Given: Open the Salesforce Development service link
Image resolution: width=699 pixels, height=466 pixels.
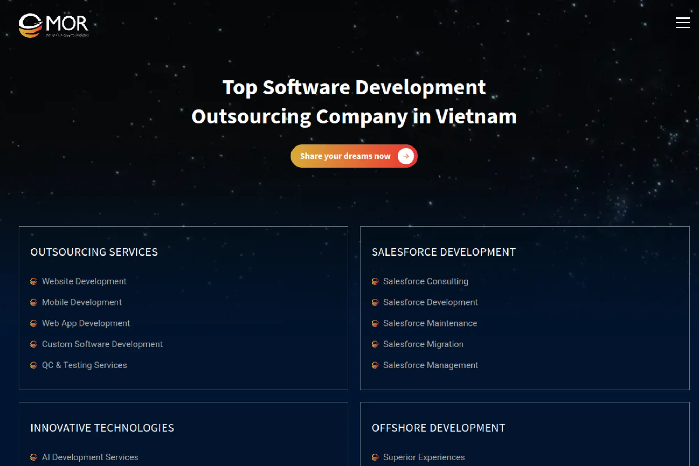Looking at the screenshot, I should [431, 302].
